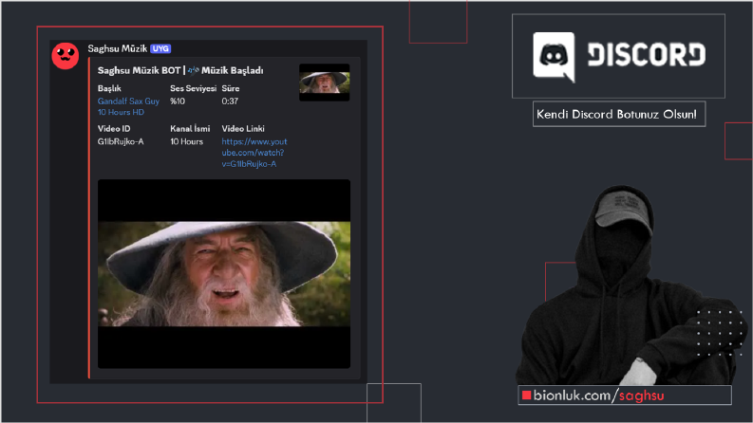Click the Kanal İsmi field label
The height and width of the screenshot is (423, 753).
[x=190, y=129]
